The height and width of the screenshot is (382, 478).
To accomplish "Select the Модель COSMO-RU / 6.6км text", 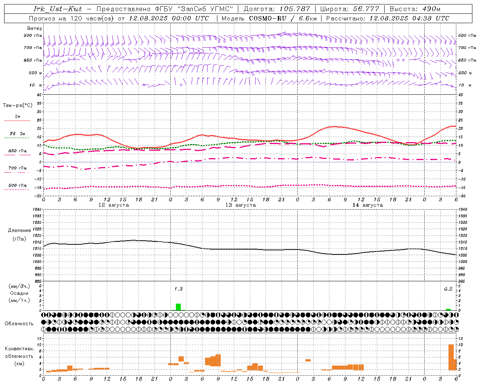I will point(269,18).
